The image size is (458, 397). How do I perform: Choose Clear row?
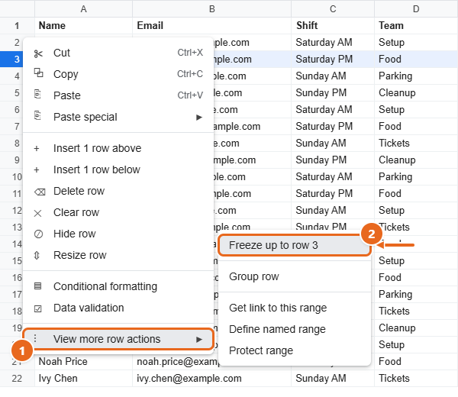tap(118, 212)
